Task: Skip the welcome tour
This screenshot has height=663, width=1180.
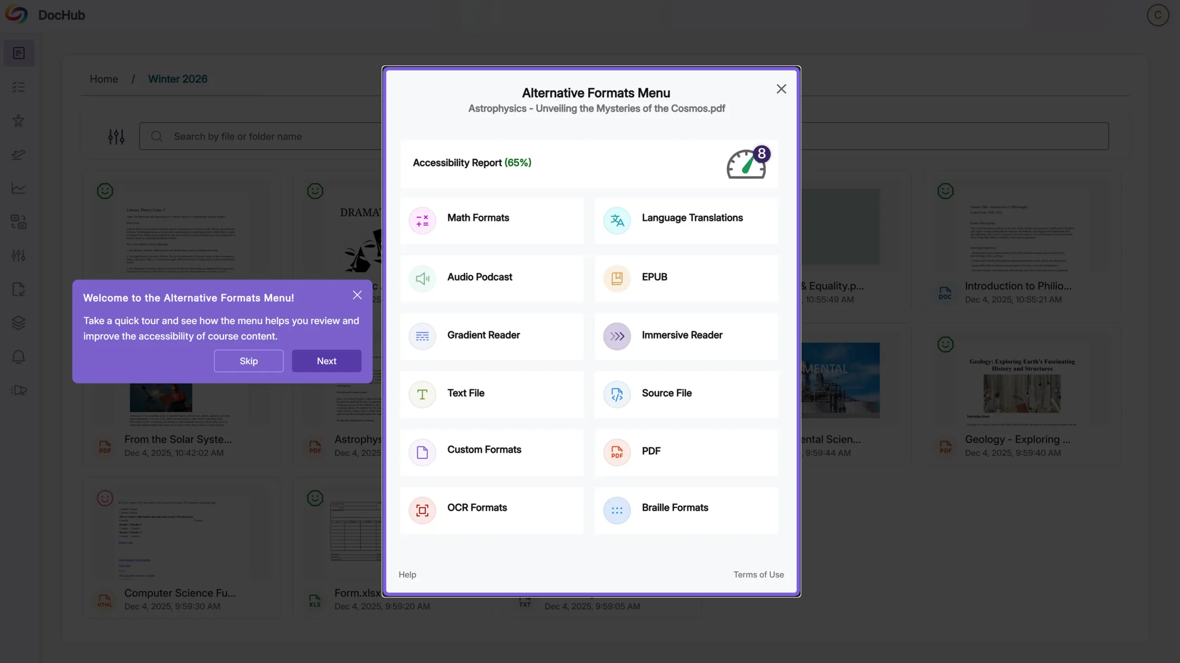Action: coord(248,361)
